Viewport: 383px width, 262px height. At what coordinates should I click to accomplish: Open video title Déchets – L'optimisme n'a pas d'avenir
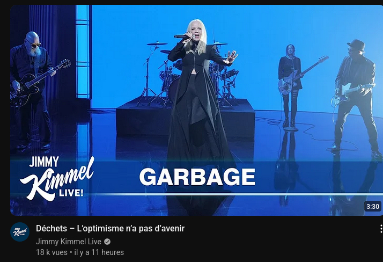pos(110,229)
